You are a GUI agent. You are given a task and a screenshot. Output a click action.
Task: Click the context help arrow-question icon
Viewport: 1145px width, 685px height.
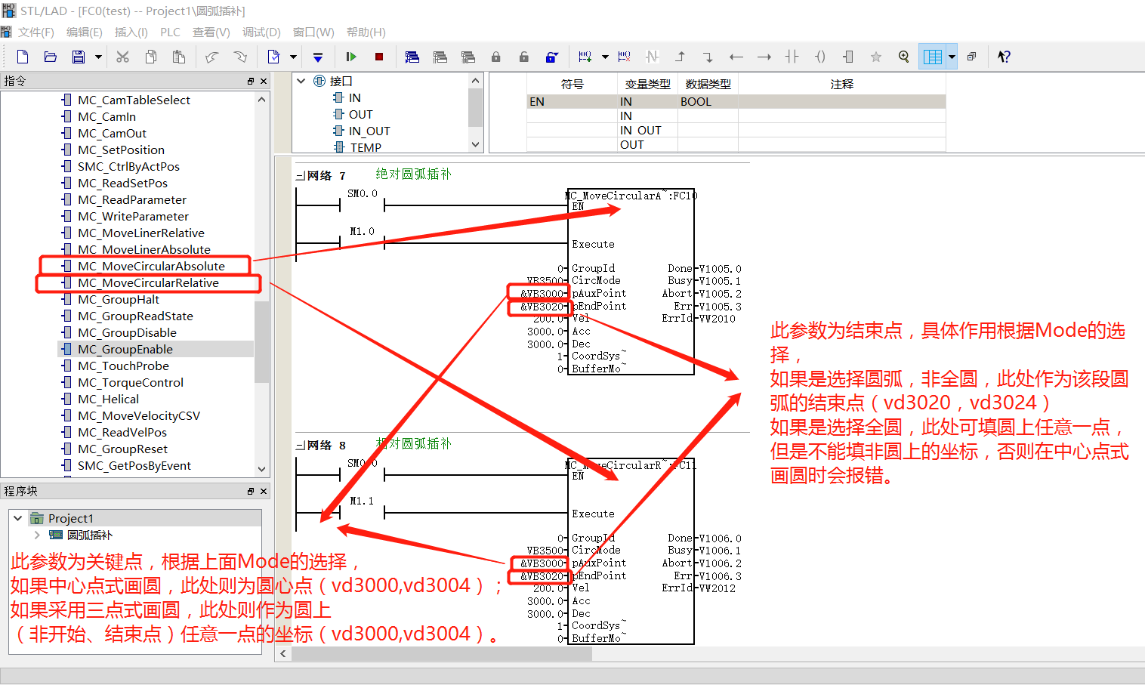[1005, 57]
